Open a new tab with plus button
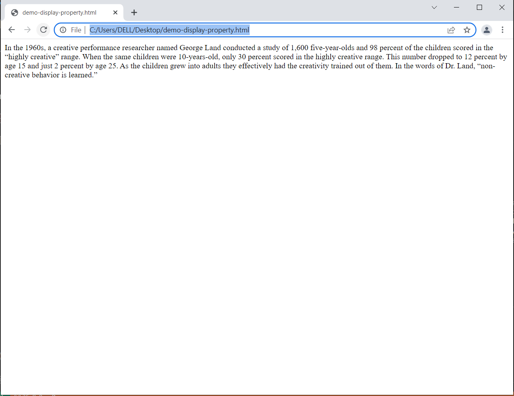 (x=134, y=13)
